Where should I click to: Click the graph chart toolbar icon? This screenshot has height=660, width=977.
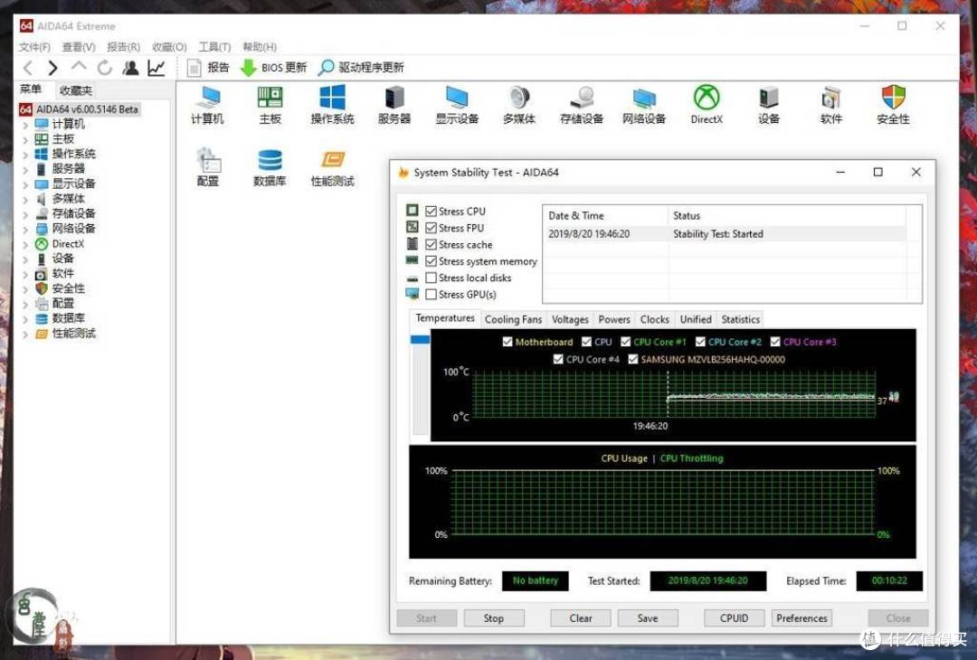coord(156,67)
